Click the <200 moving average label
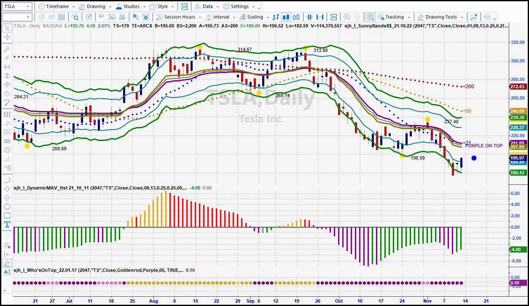Viewport: 529px width, 306px height. 468,87
